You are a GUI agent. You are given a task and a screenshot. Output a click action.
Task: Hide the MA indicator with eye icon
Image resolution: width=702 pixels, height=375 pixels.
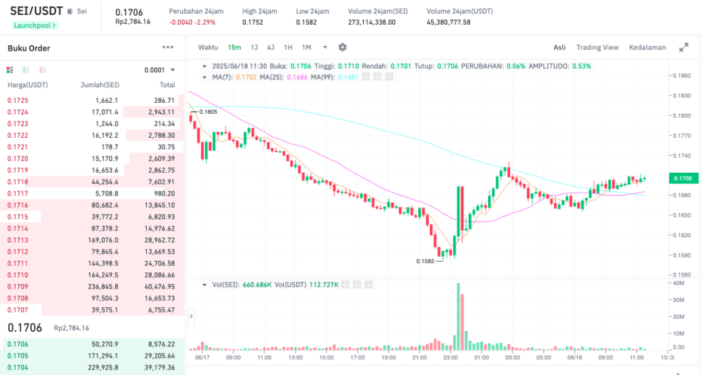coord(366,77)
